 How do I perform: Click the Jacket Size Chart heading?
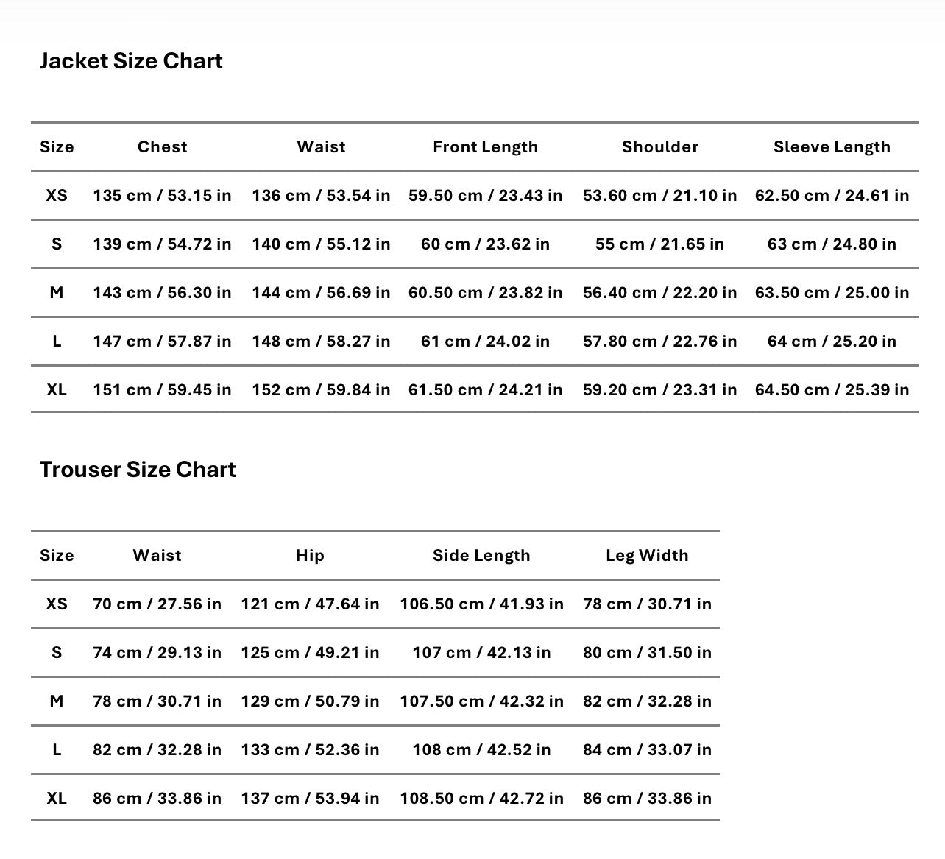point(131,61)
